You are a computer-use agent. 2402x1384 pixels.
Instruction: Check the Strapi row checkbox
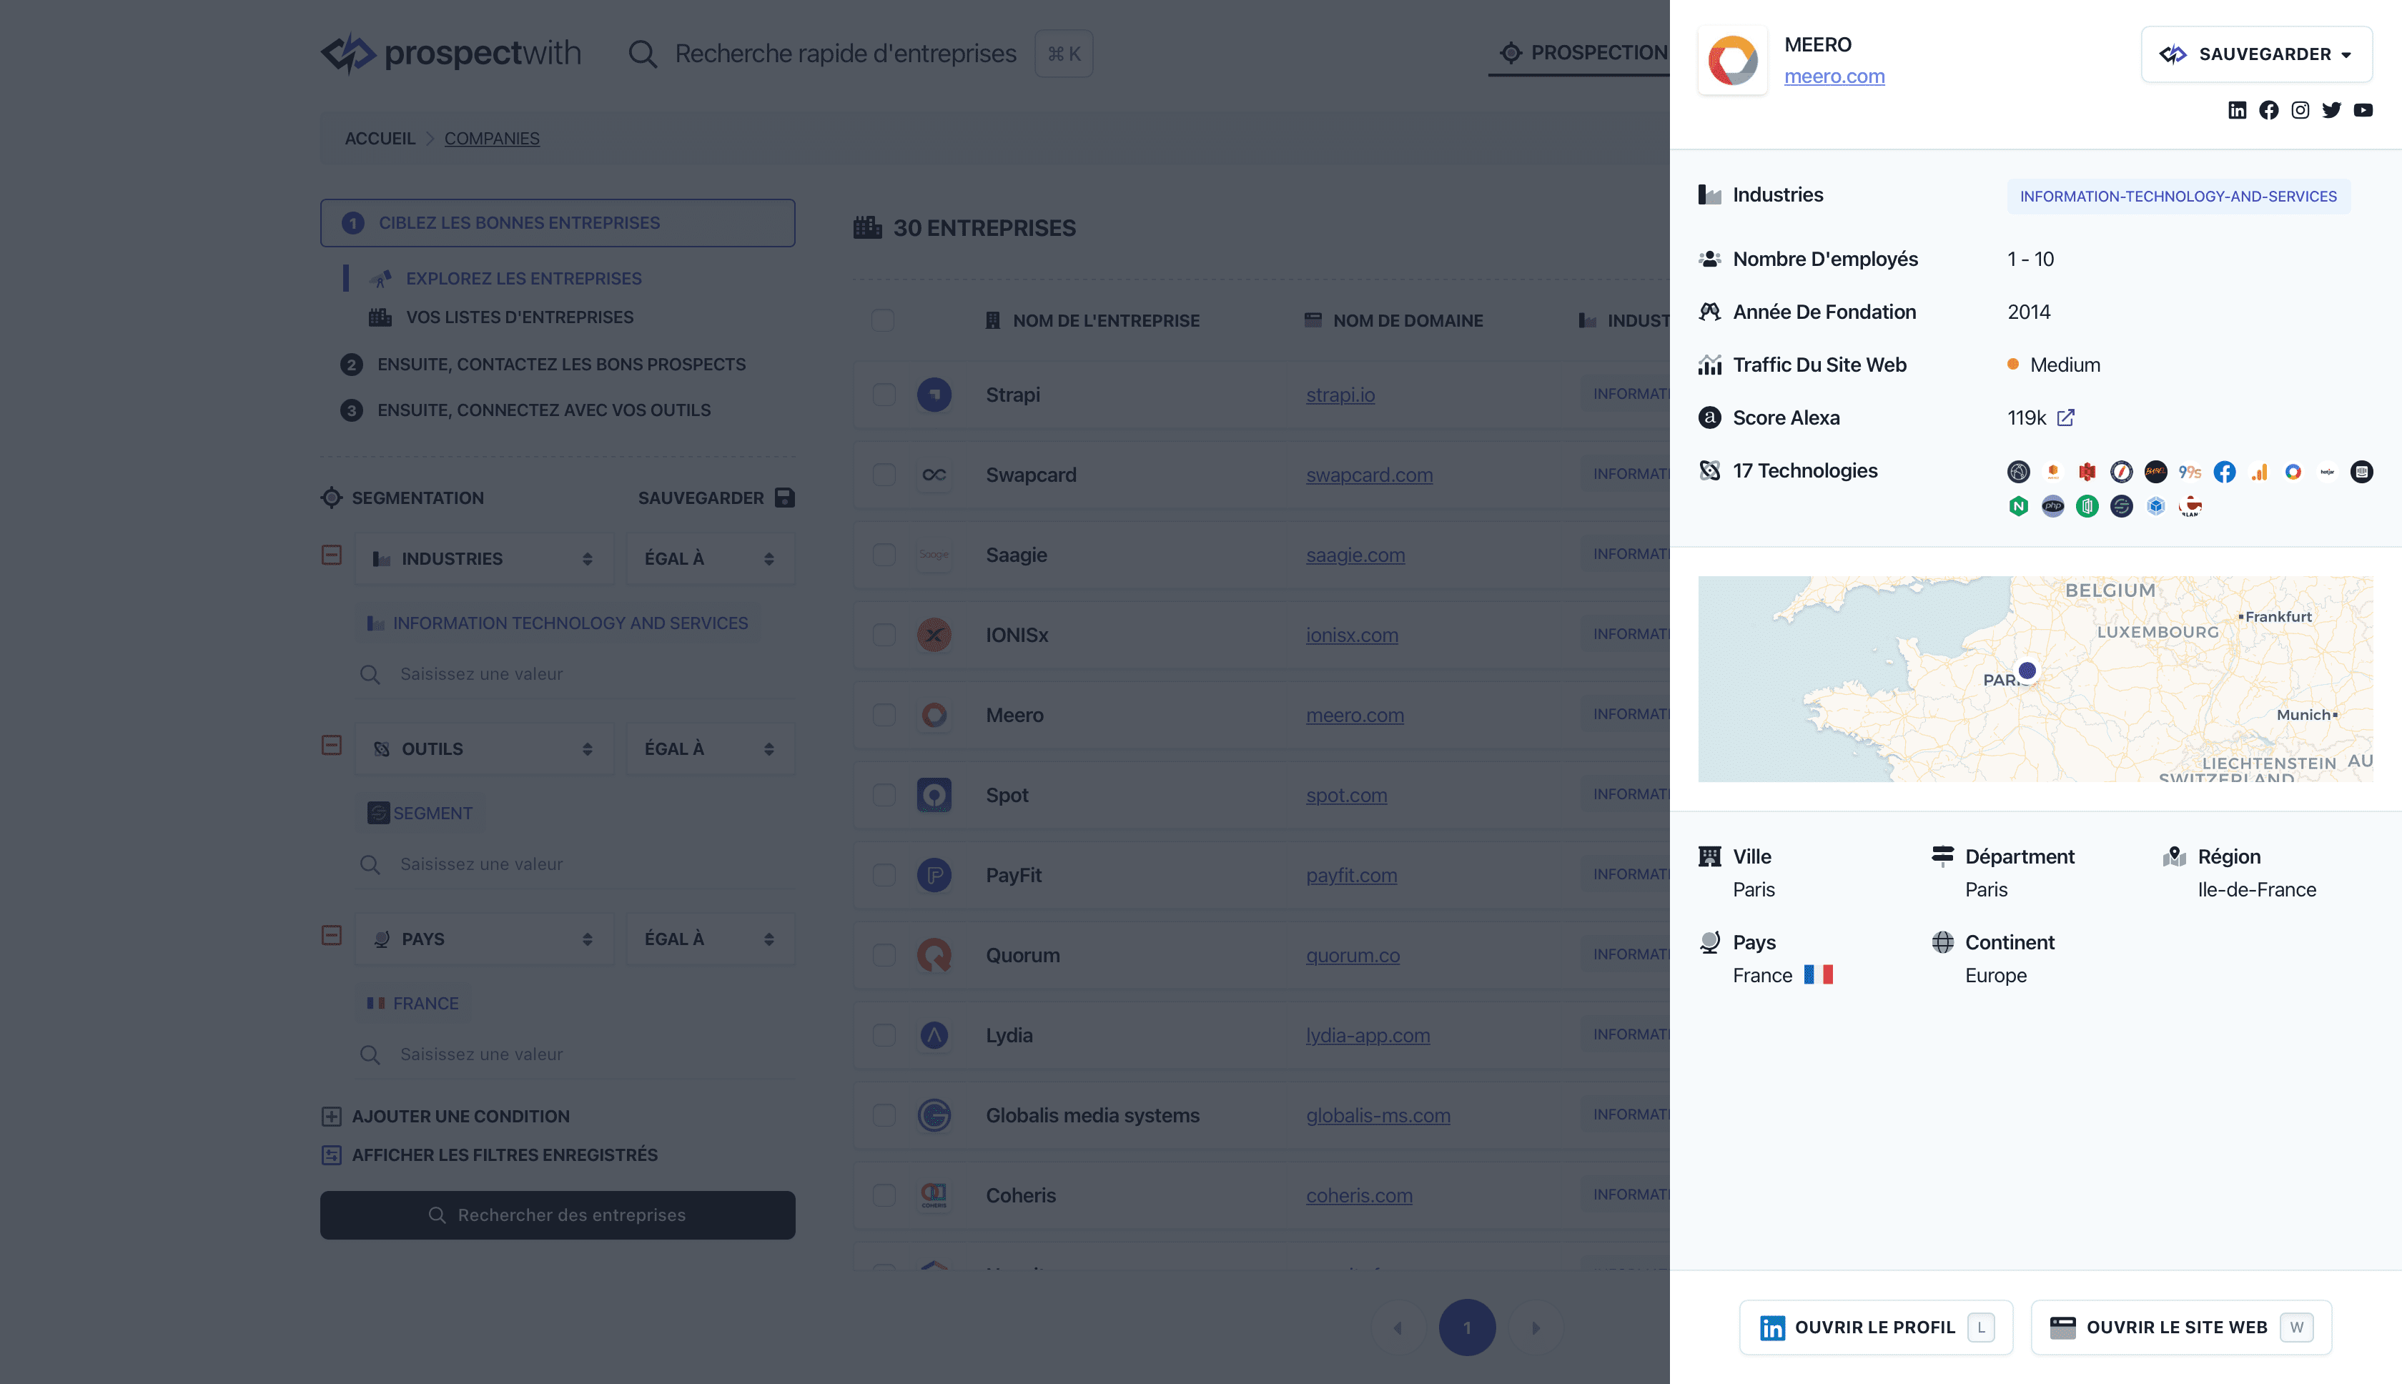(x=883, y=395)
